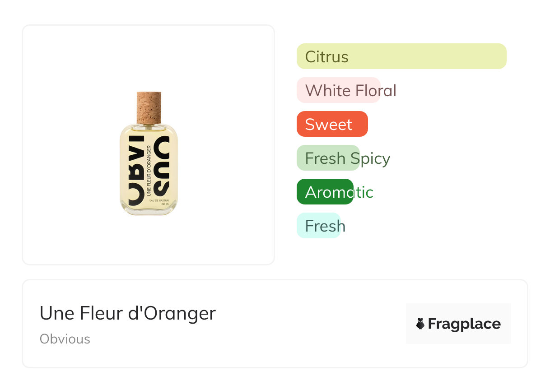This screenshot has width=550, height=390.
Task: Click the Fresh Spicy accord bar
Action: tap(328, 158)
